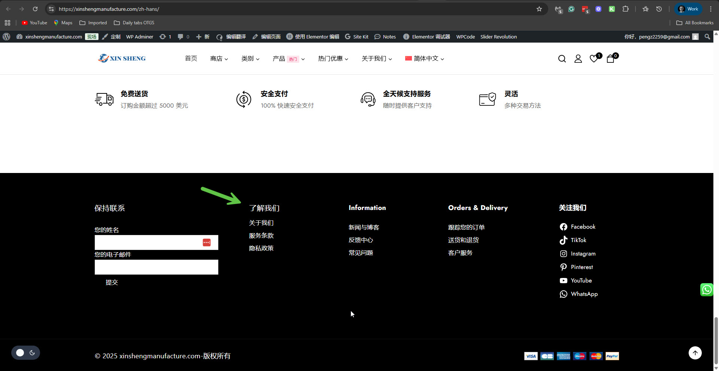This screenshot has width=719, height=371.
Task: Click the Instagram icon in footer
Action: point(563,254)
